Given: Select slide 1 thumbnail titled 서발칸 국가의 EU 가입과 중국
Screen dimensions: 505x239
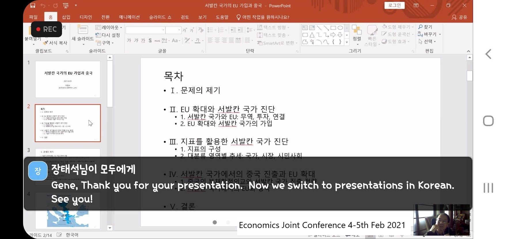Looking at the screenshot, I should 68,79.
